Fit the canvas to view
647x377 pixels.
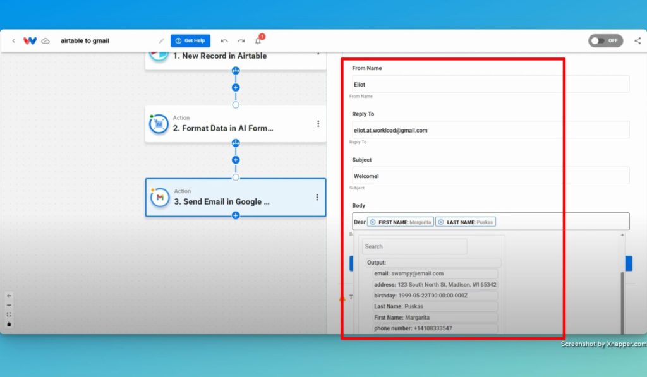click(9, 314)
